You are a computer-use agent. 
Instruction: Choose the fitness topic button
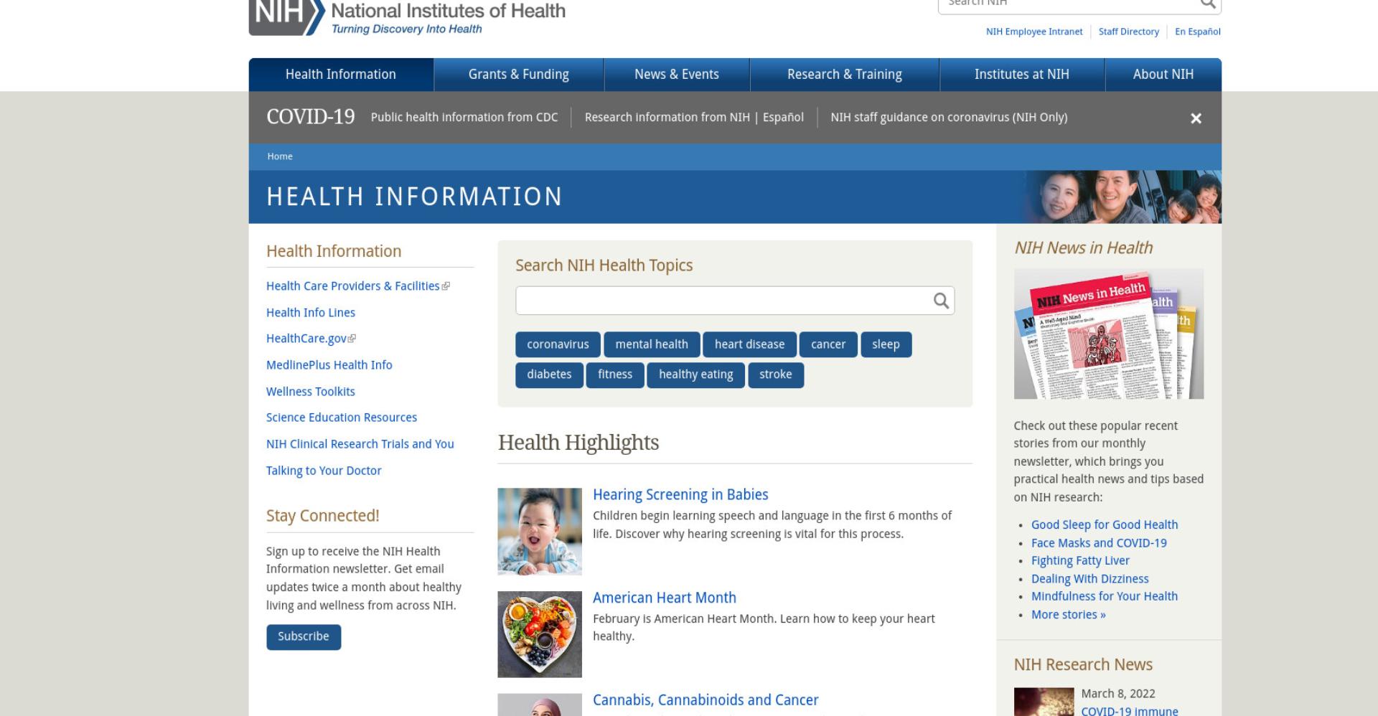[615, 375]
